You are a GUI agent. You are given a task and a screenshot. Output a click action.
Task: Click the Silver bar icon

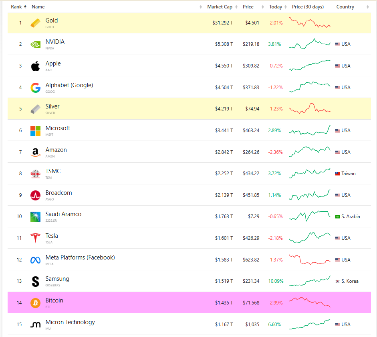coord(35,109)
